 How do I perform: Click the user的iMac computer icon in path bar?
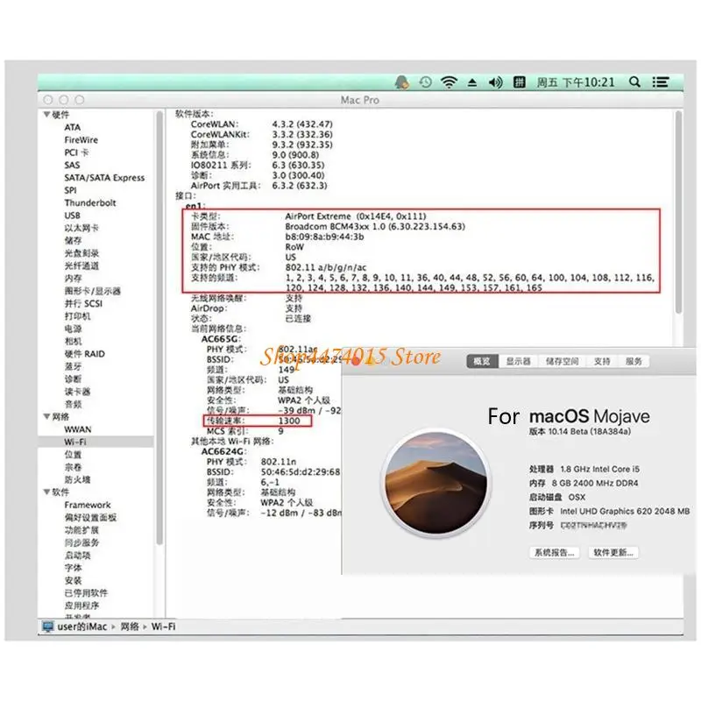[x=47, y=627]
